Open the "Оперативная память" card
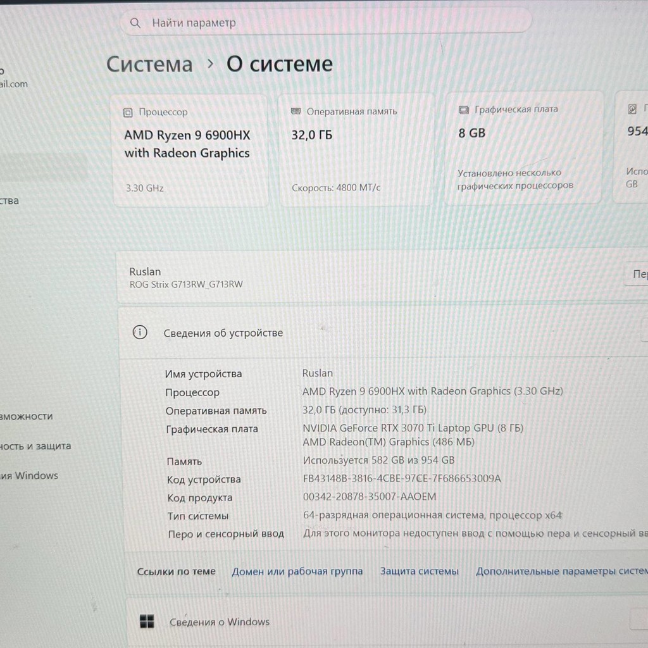Screen dimensions: 648x648 click(x=357, y=149)
